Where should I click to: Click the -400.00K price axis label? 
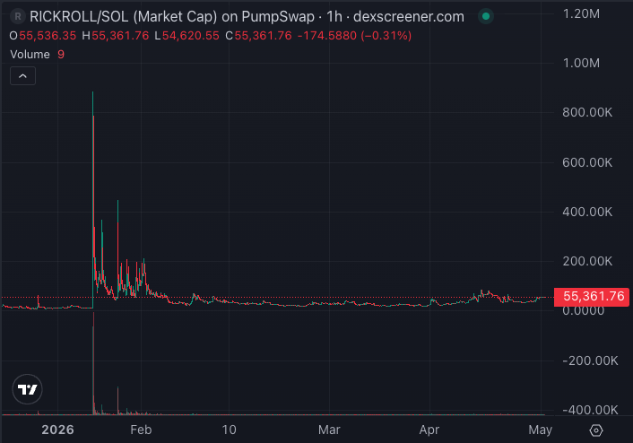click(x=590, y=410)
